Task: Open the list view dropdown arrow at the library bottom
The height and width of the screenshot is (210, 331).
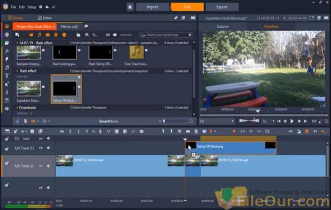Action: coord(49,121)
